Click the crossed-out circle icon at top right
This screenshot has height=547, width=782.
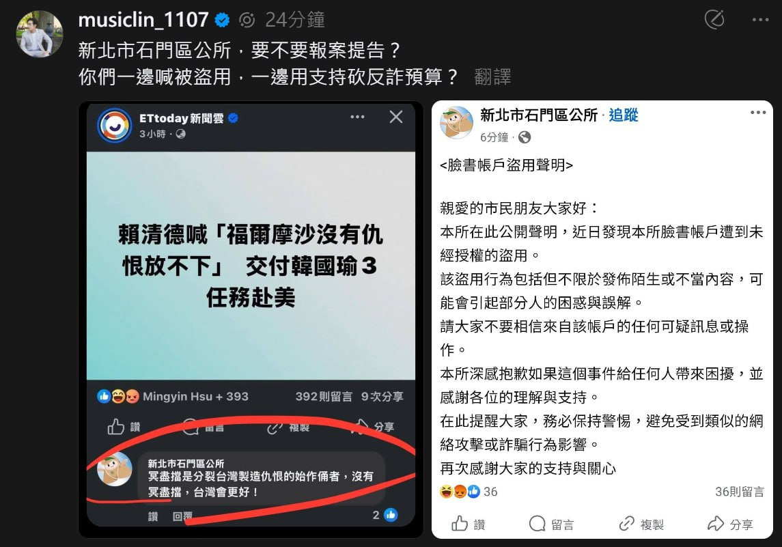coord(714,19)
